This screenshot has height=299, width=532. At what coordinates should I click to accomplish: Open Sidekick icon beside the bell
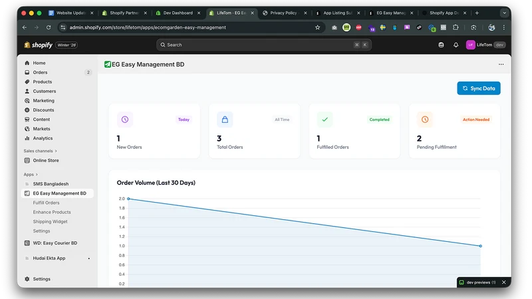coord(441,45)
